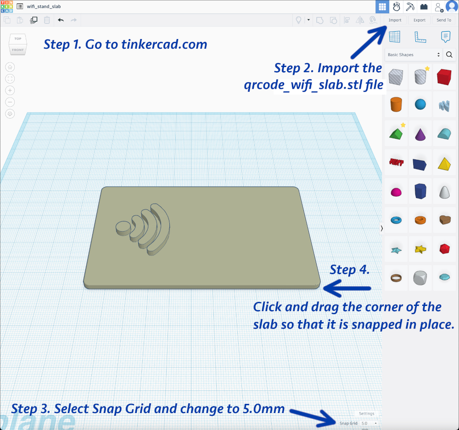Click the shape search magnifier icon
The image size is (459, 430).
[x=449, y=55]
